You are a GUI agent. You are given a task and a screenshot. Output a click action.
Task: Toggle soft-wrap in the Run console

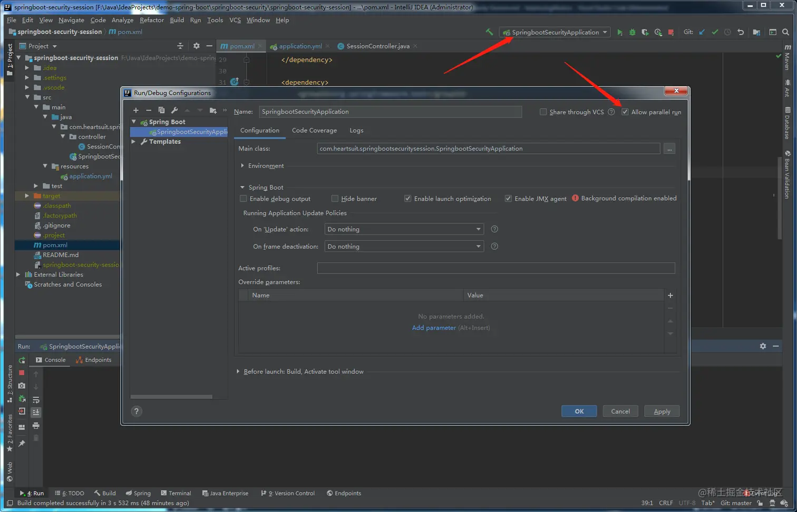tap(36, 400)
